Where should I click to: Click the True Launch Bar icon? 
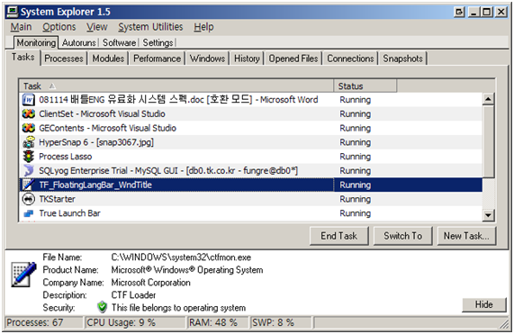click(x=29, y=213)
